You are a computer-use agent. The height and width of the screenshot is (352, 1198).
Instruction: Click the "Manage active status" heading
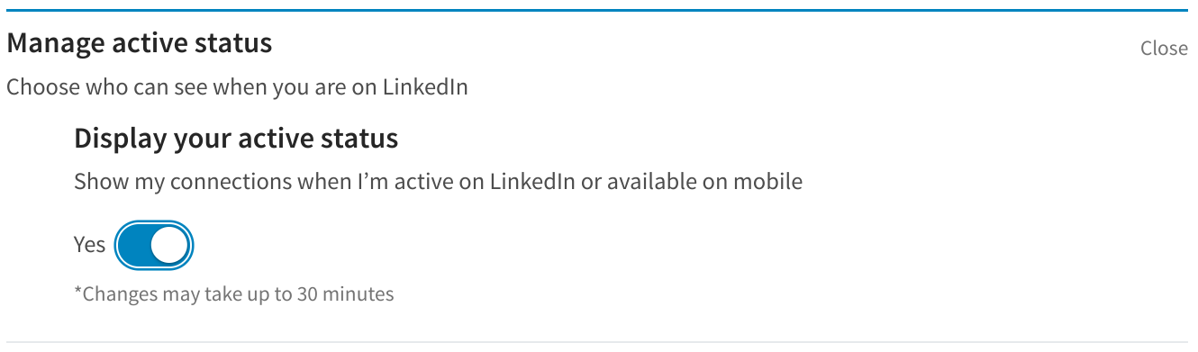140,42
